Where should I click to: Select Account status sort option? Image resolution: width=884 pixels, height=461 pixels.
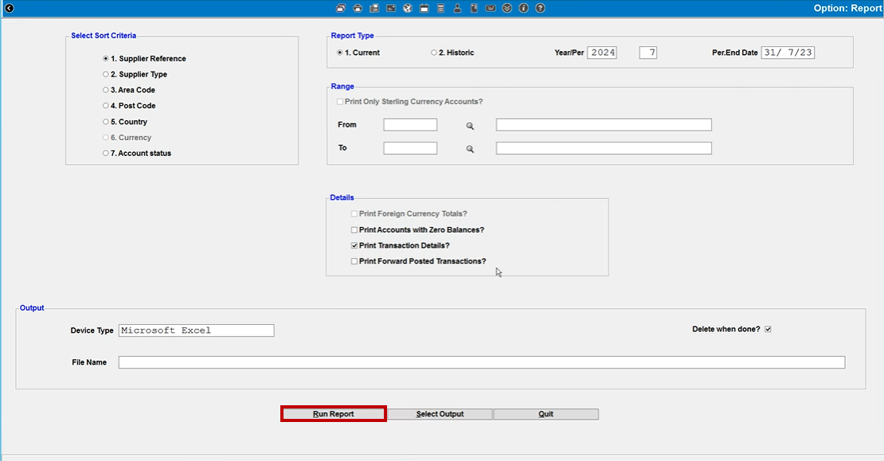(x=137, y=154)
